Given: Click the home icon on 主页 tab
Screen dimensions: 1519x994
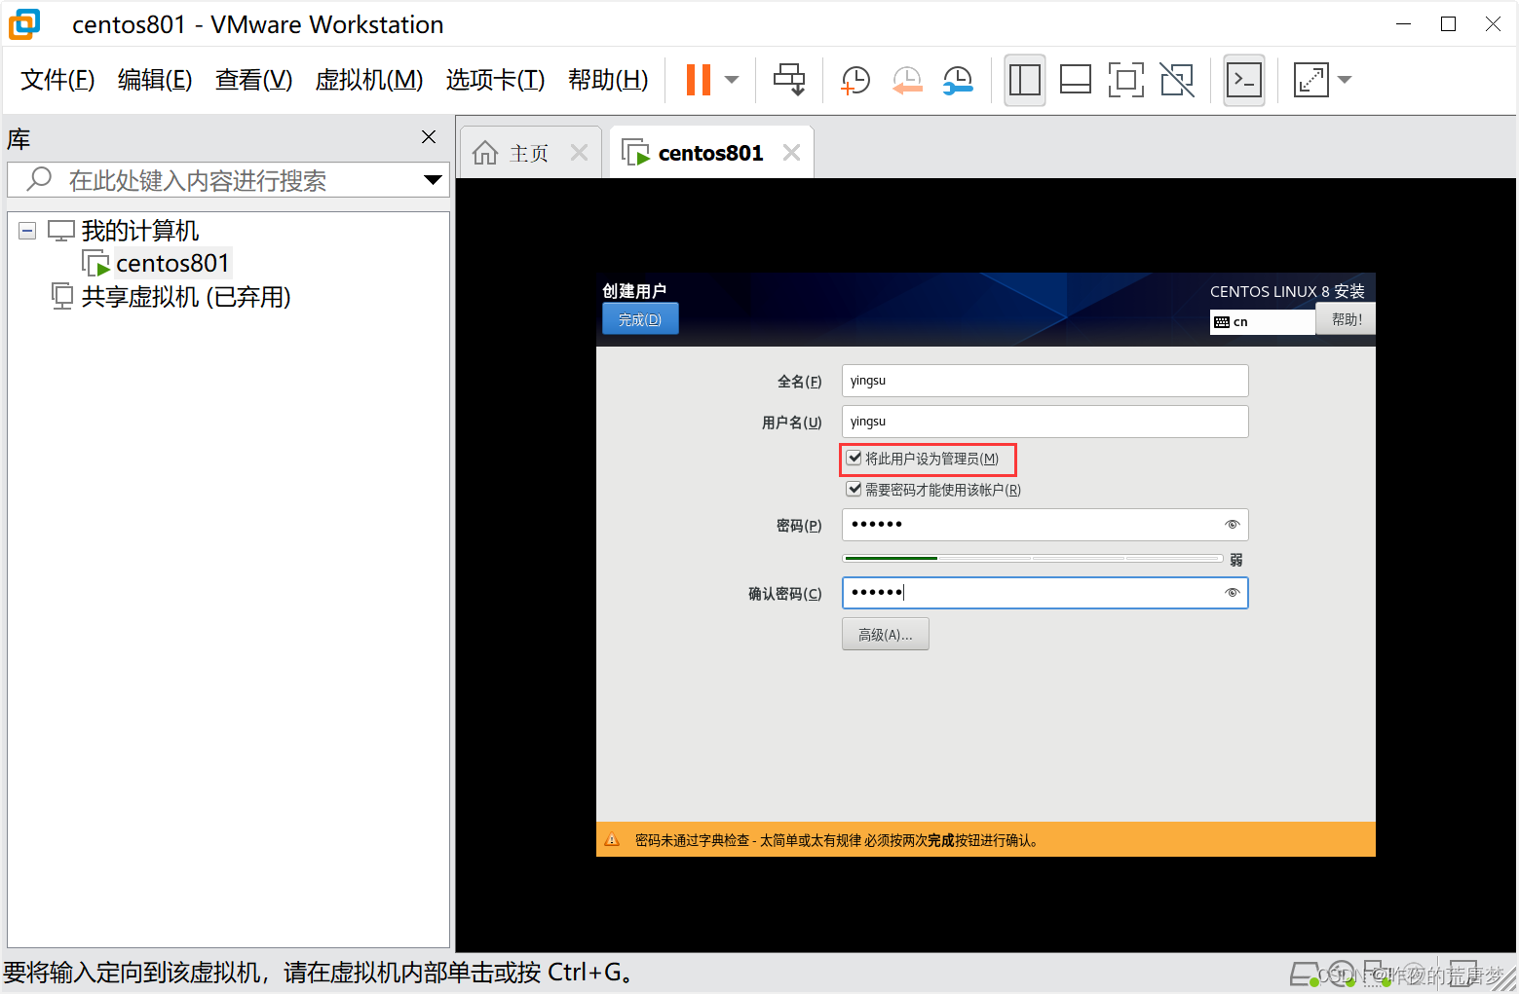Looking at the screenshot, I should click(485, 153).
